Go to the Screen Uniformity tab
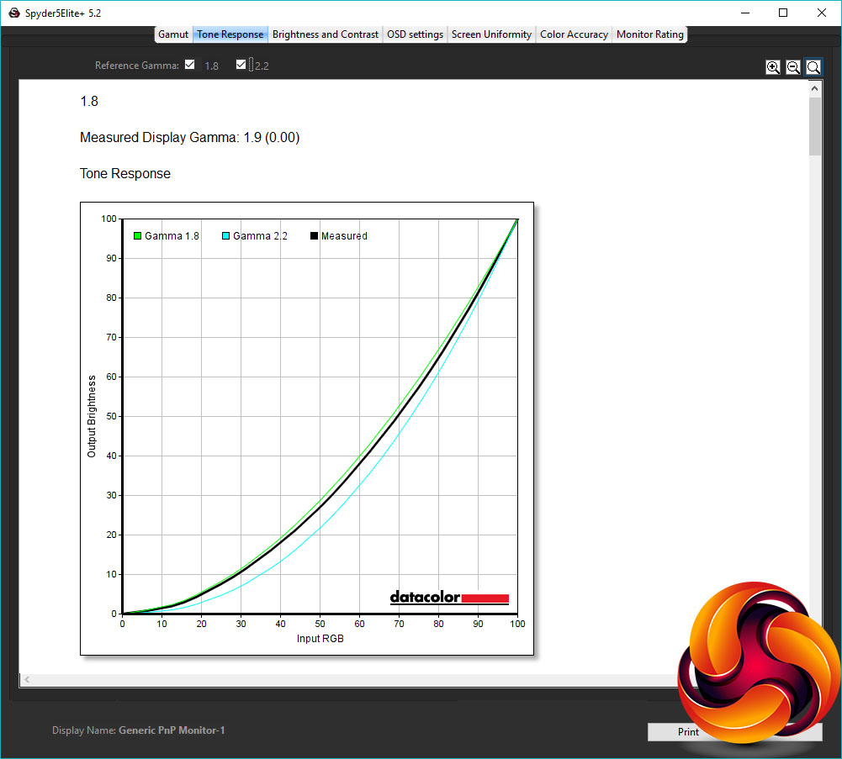842x759 pixels. (x=491, y=34)
